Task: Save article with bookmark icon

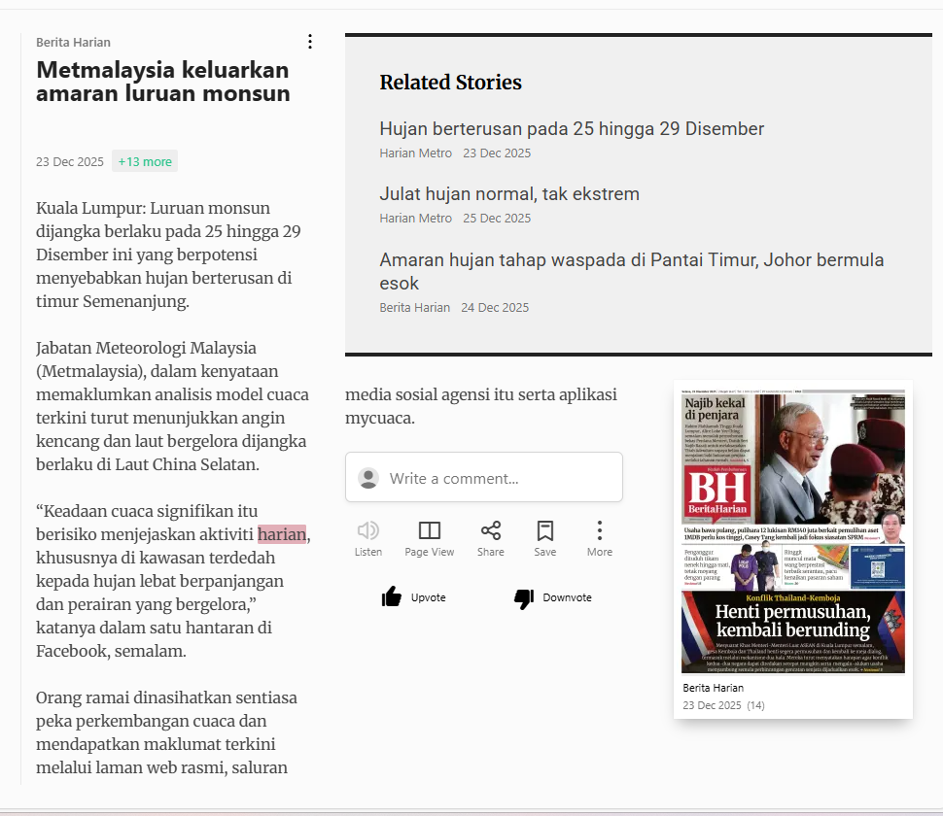Action: [x=545, y=530]
